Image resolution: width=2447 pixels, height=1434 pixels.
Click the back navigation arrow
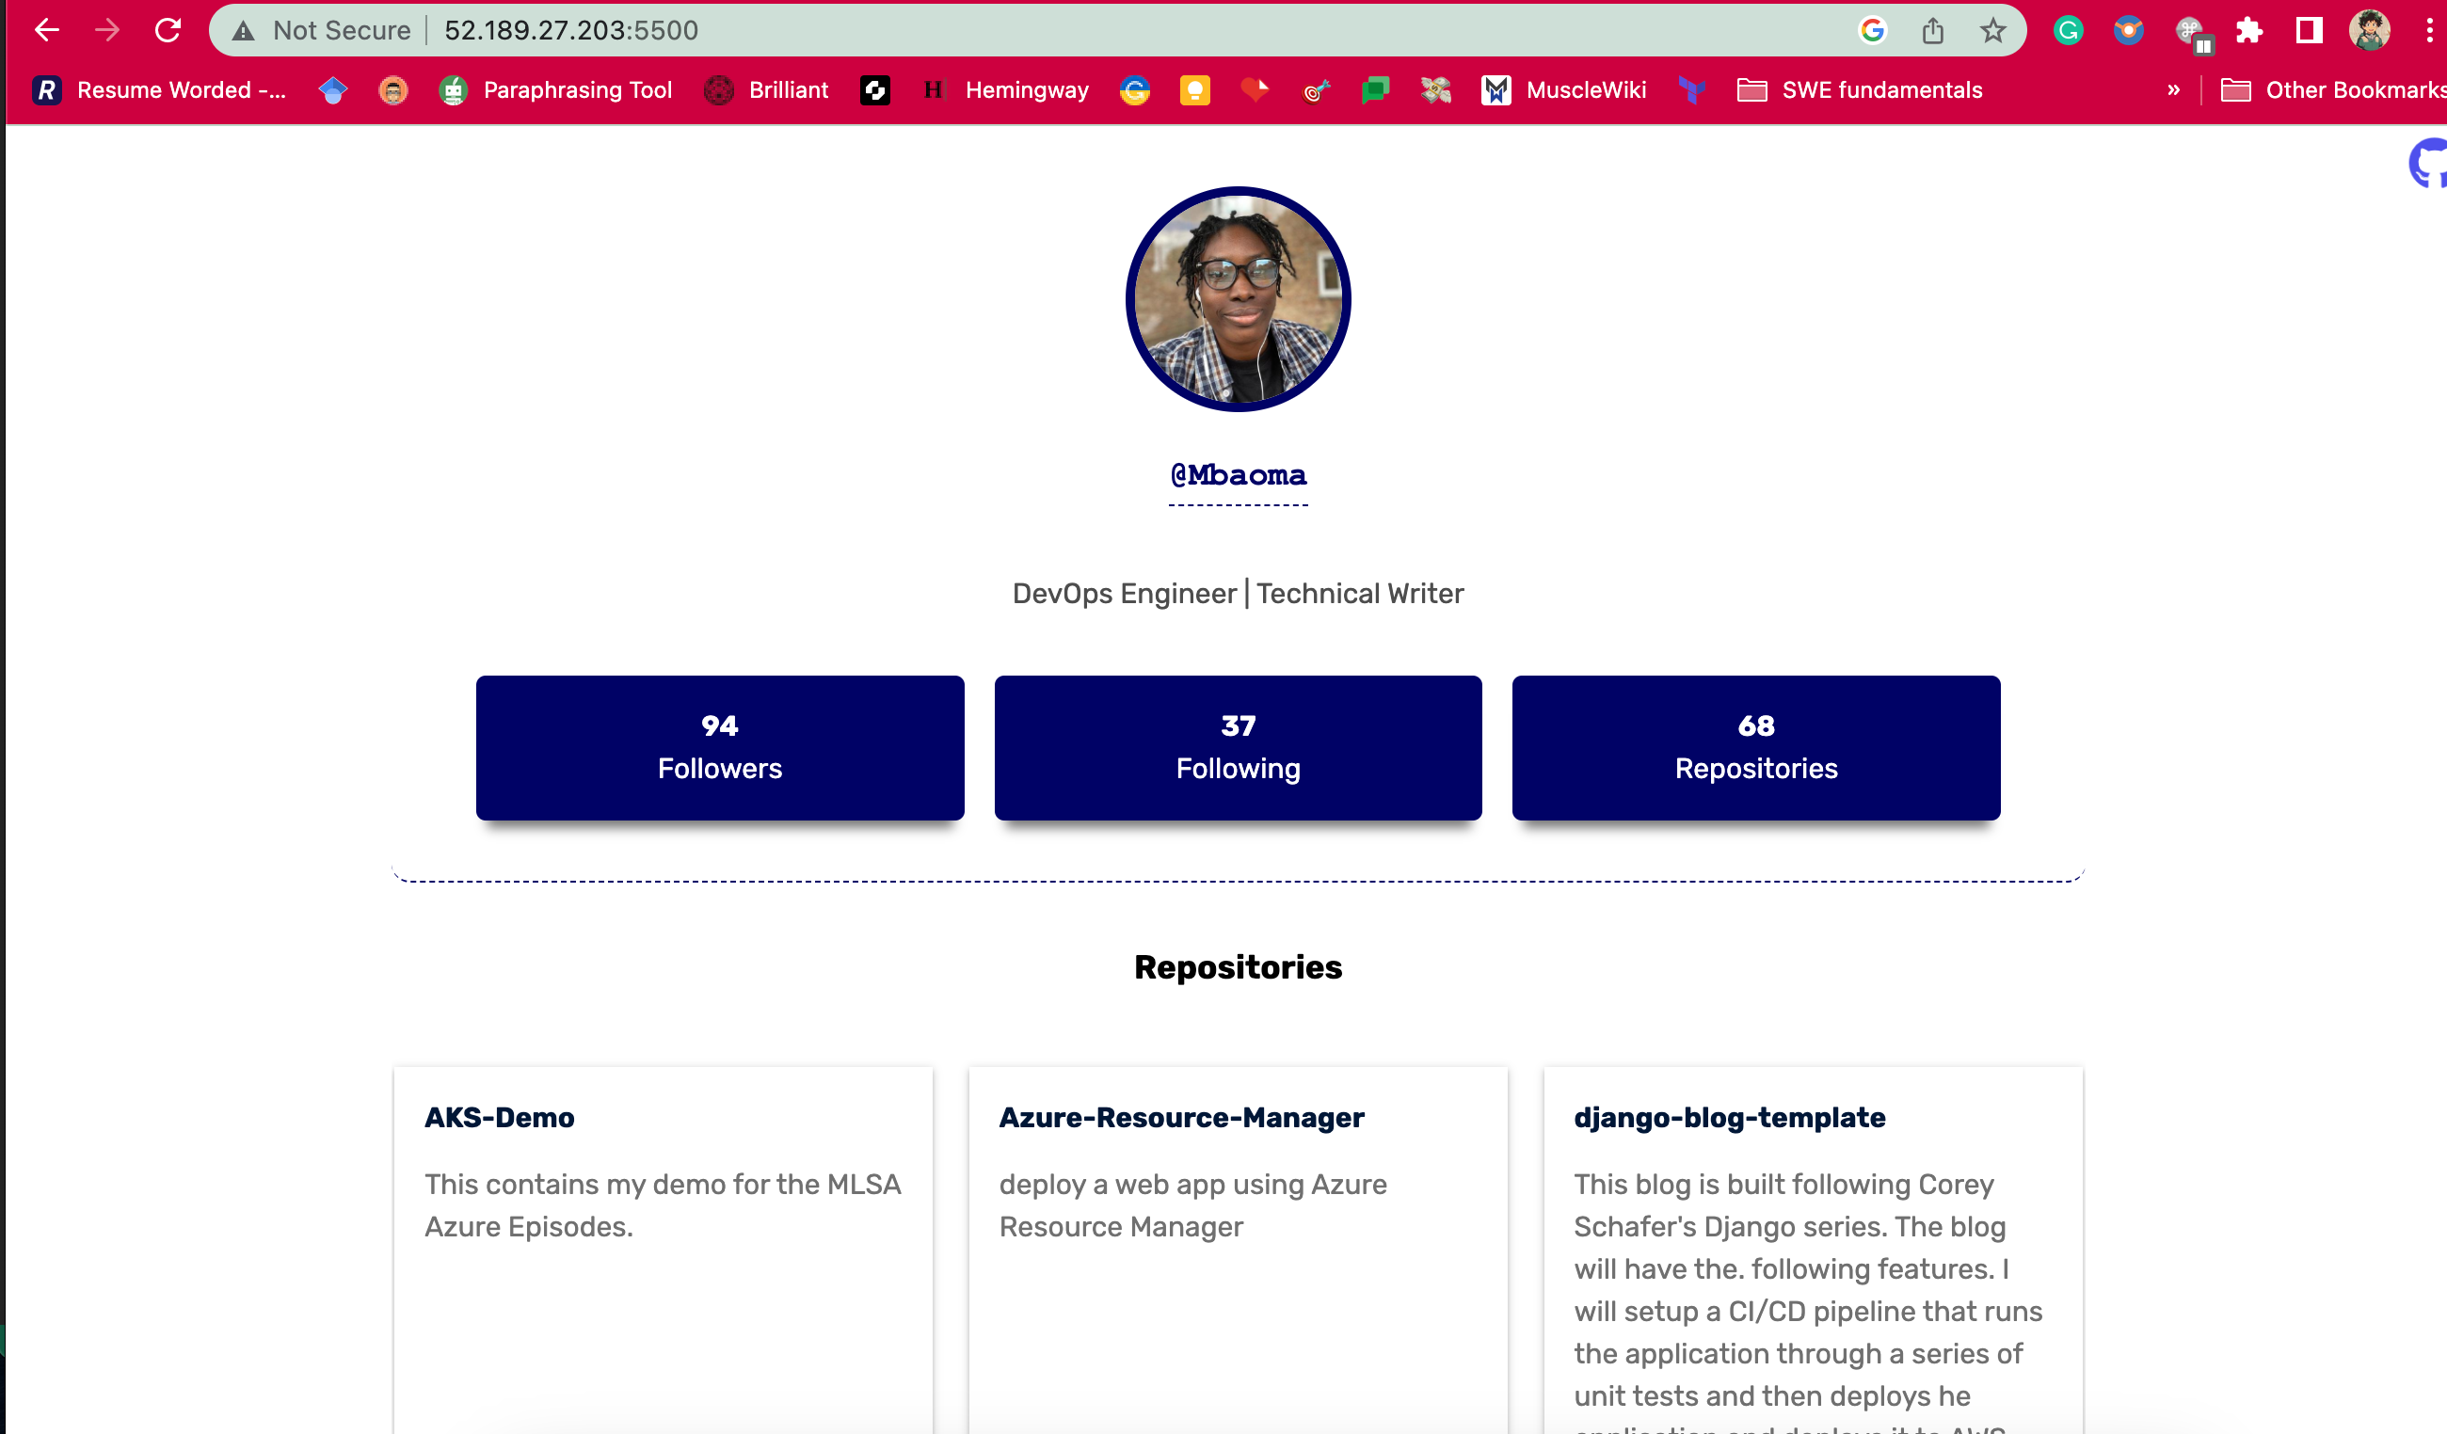coord(45,30)
